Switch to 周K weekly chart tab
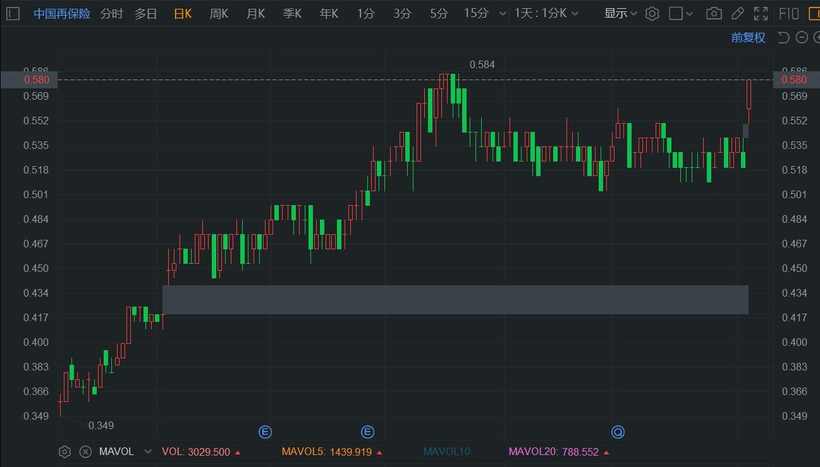Screen dimensions: 820x467 pyautogui.click(x=219, y=13)
